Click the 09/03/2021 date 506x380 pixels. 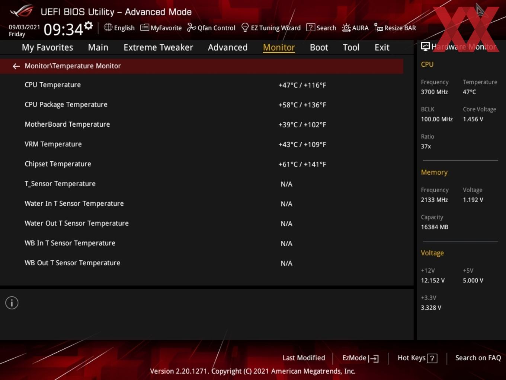tap(24, 27)
